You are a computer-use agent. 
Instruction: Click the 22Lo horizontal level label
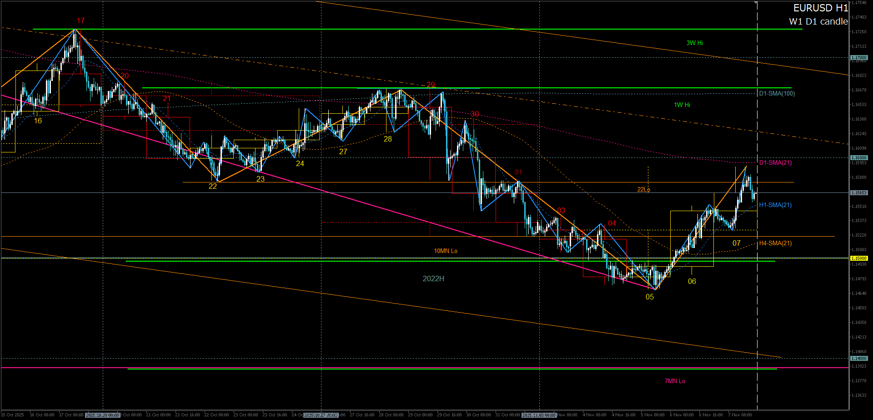pos(643,190)
